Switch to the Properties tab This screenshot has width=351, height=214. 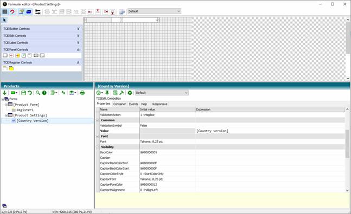(x=104, y=104)
